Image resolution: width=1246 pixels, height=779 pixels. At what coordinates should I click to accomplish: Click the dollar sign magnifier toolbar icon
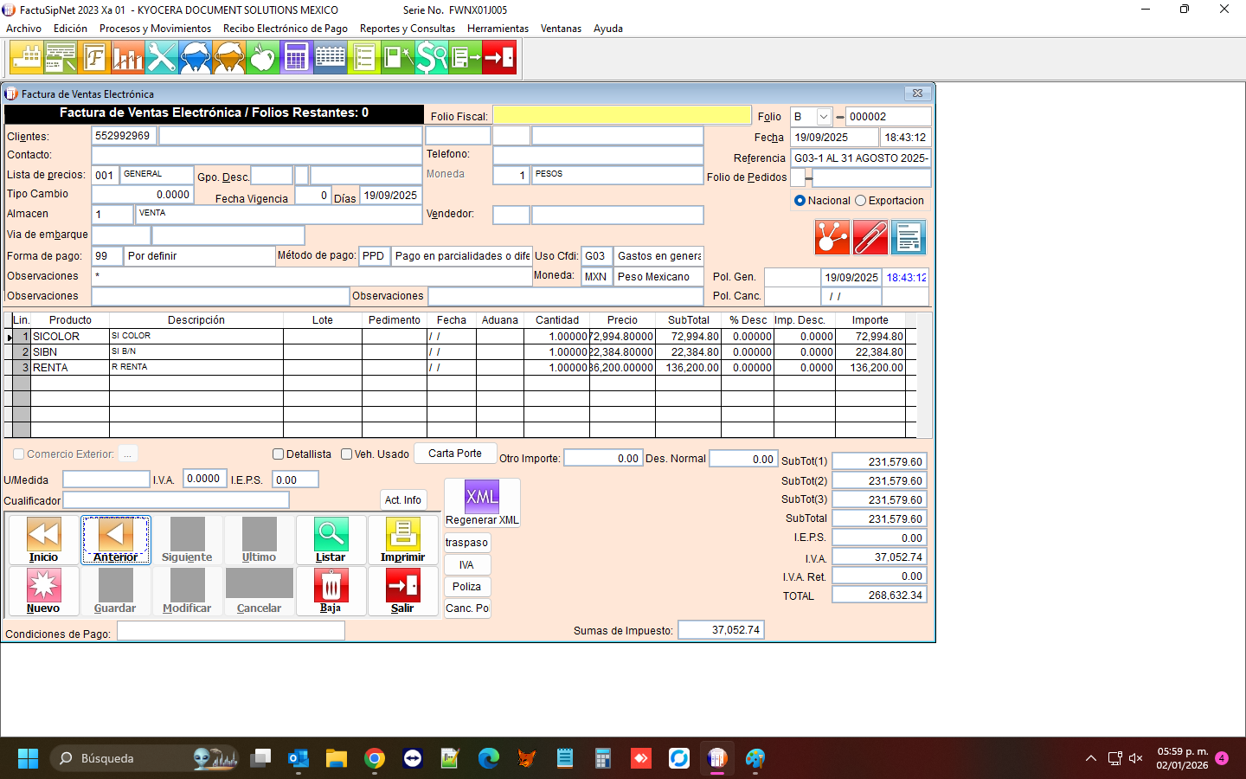(431, 58)
